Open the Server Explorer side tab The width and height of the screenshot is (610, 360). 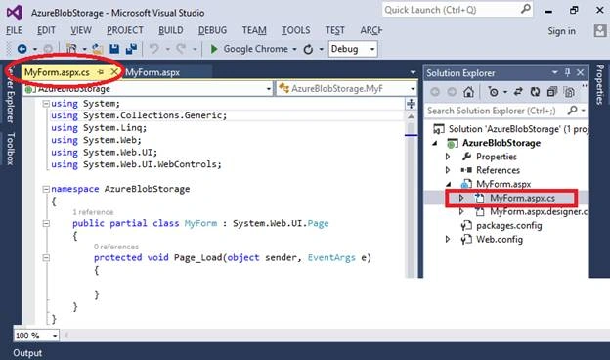coord(11,94)
